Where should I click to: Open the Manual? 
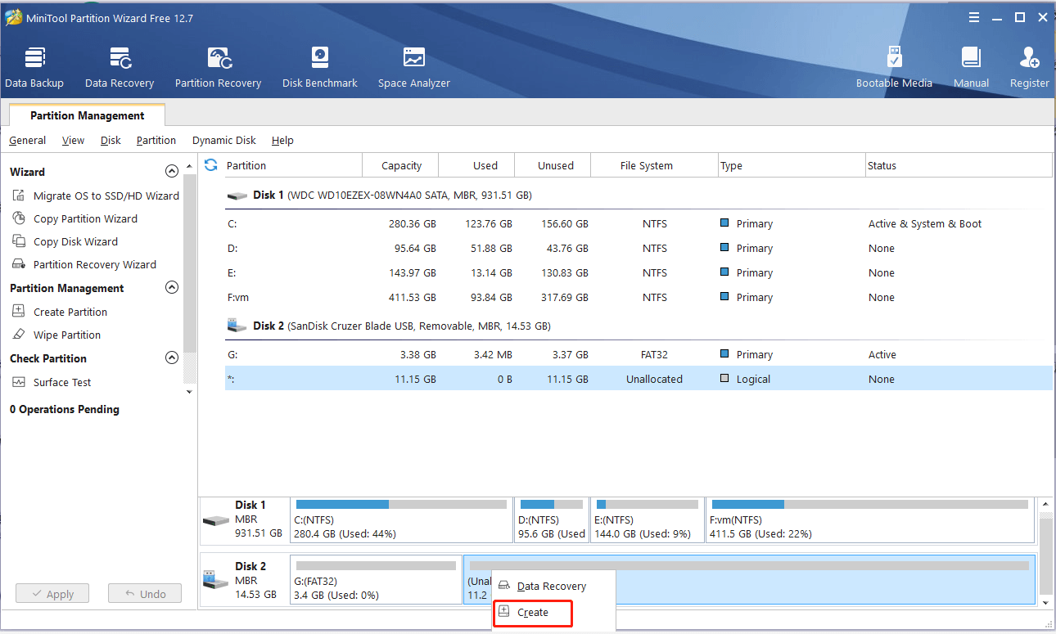click(x=971, y=68)
